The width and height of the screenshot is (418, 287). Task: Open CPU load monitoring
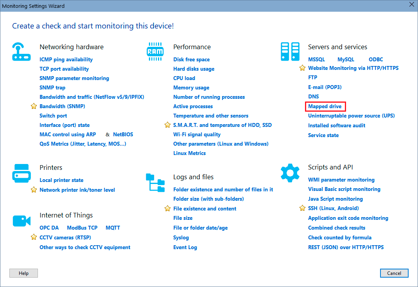tap(184, 78)
